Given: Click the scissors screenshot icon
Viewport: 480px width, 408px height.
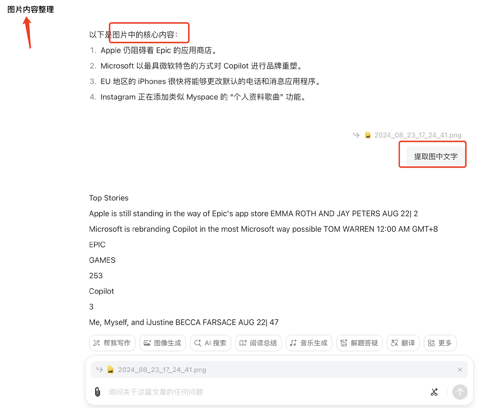Looking at the screenshot, I should pyautogui.click(x=434, y=392).
